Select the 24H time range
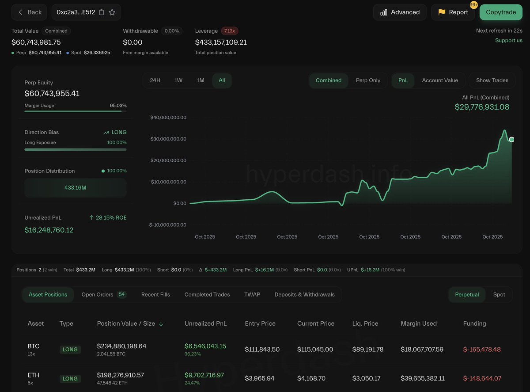Viewport: 530px width, 392px height. [x=155, y=80]
